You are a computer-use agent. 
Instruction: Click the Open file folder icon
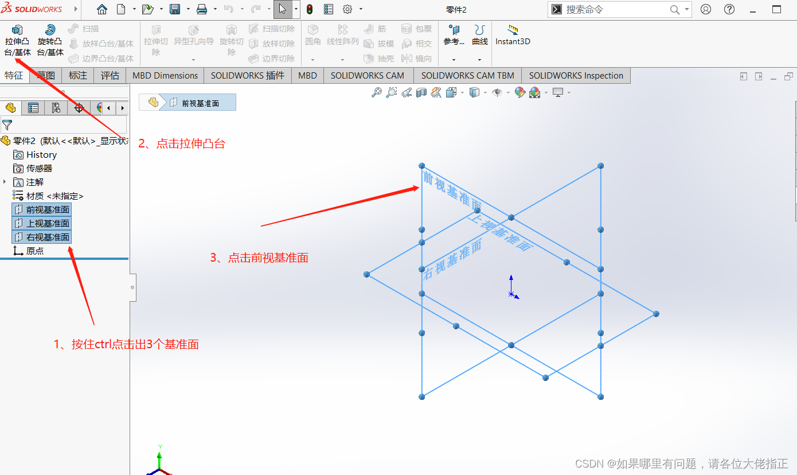click(x=147, y=9)
